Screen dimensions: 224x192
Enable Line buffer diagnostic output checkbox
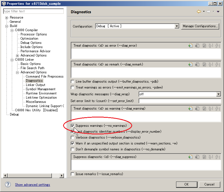[72, 82]
